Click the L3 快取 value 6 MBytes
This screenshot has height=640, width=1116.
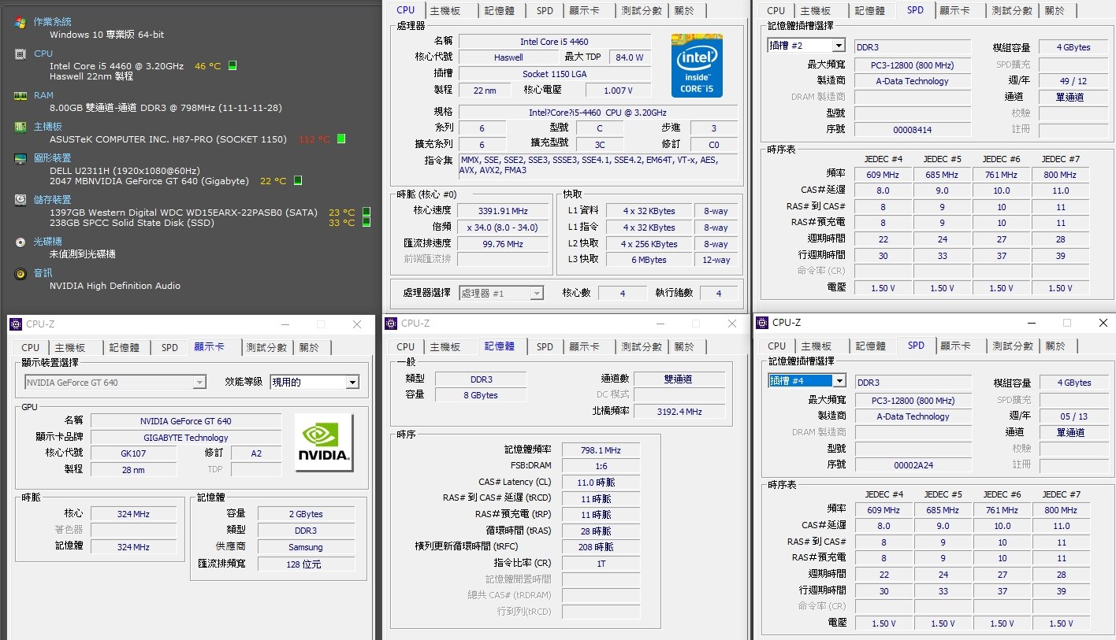point(649,260)
